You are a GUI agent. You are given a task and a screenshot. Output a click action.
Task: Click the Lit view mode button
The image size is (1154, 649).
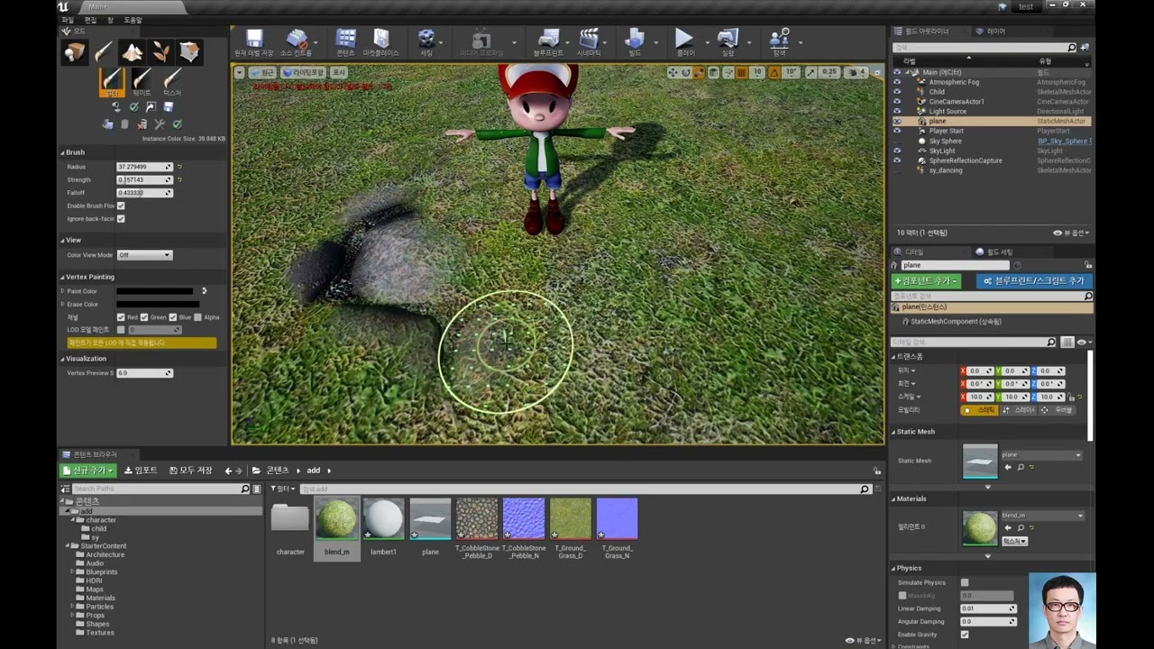303,72
